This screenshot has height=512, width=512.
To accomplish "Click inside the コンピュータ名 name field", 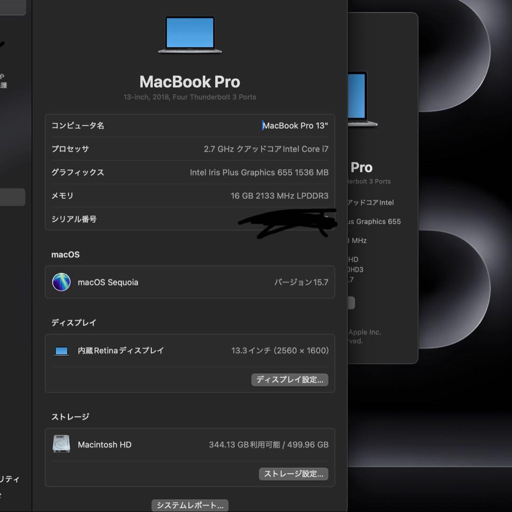I will pyautogui.click(x=294, y=126).
